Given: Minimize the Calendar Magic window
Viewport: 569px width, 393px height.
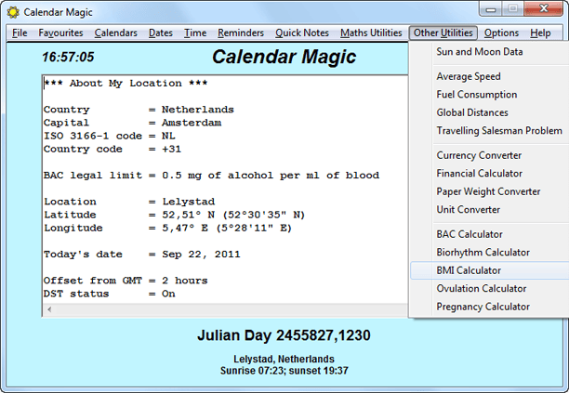Looking at the screenshot, I should point(491,9).
